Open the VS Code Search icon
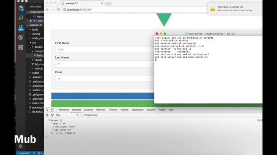Image resolution: width=277 pixels, height=155 pixels. [x=21, y=18]
